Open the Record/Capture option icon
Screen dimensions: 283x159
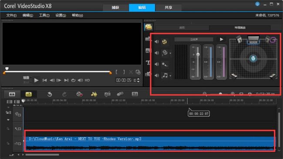coord(80,94)
